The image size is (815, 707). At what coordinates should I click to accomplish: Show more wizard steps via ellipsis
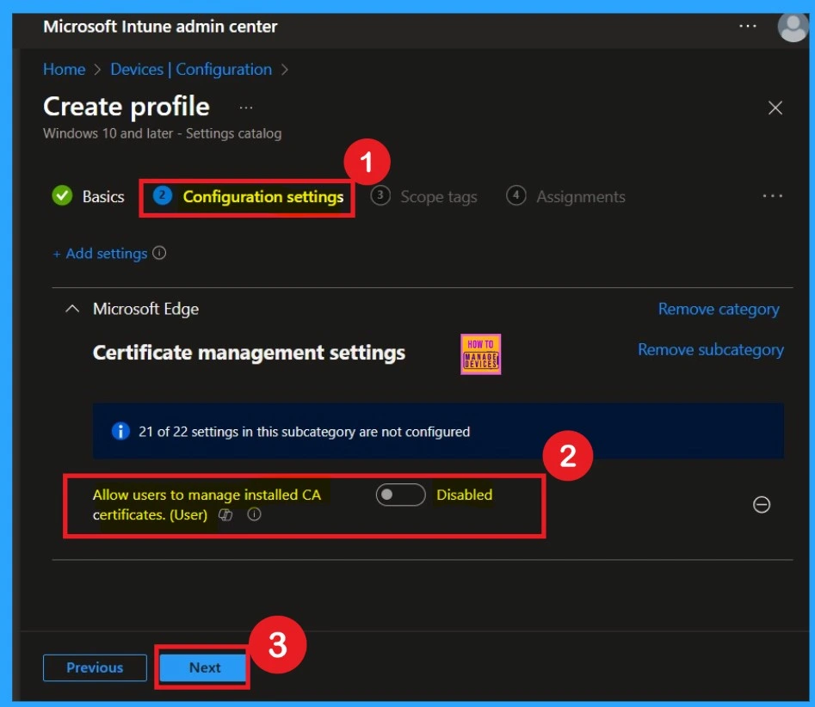772,196
